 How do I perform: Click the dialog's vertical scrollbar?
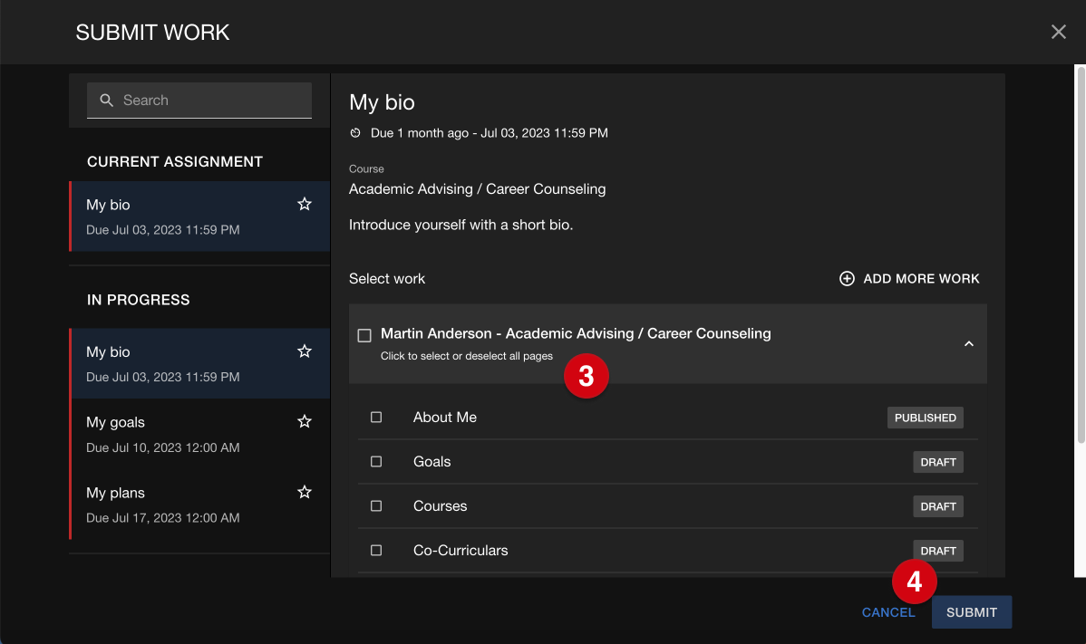click(1080, 256)
